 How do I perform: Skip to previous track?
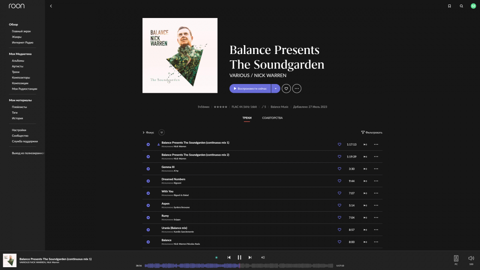point(229,258)
